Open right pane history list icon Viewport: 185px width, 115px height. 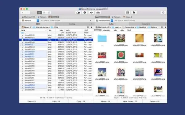(x=162, y=27)
